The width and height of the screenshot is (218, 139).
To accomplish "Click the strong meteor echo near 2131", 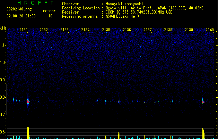I will click(x=28, y=101).
